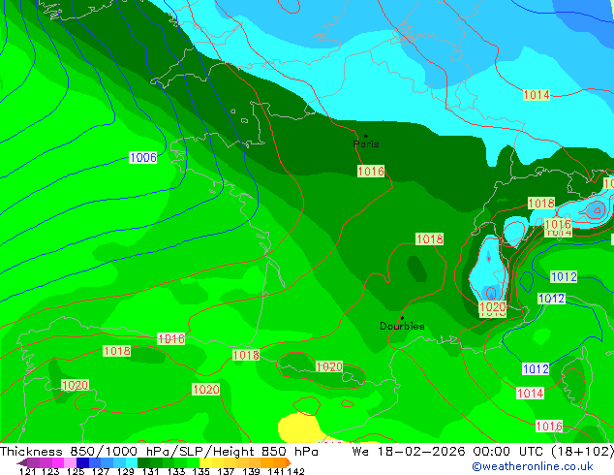Click legend value 131
614x475 pixels.
click(150, 471)
